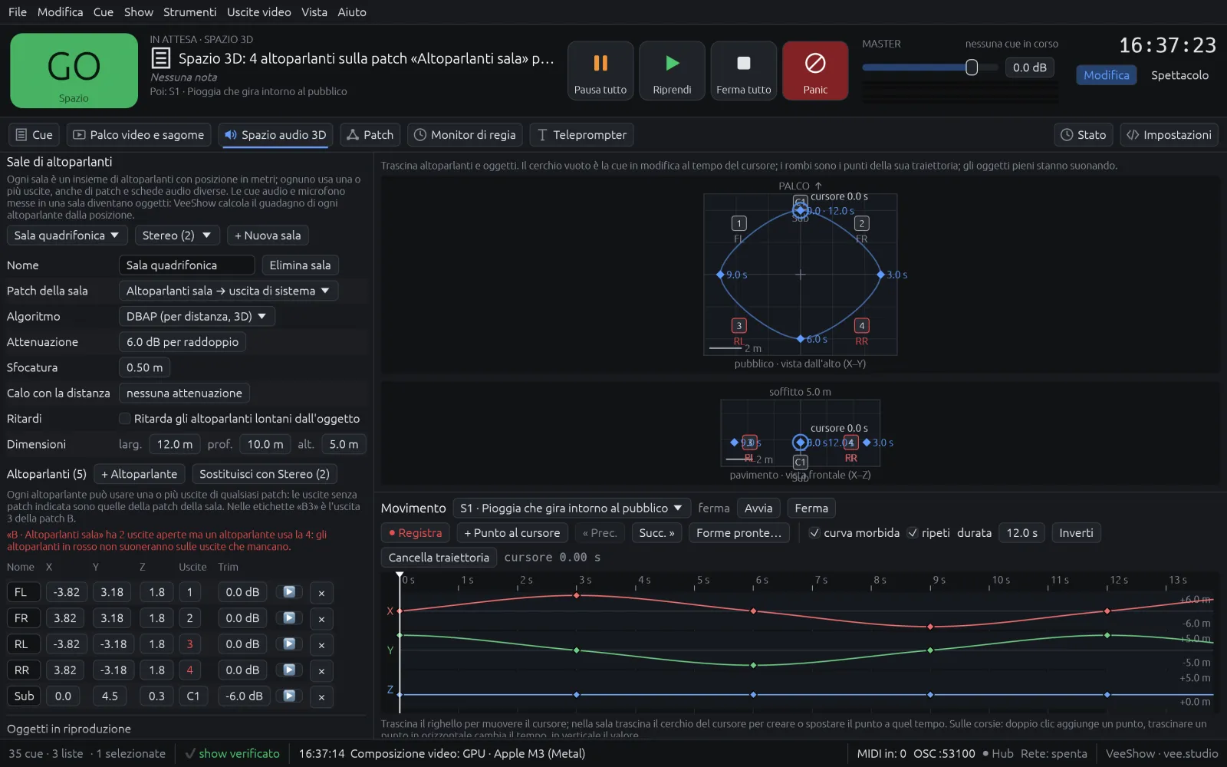Test the RL speaker play icon

(289, 644)
